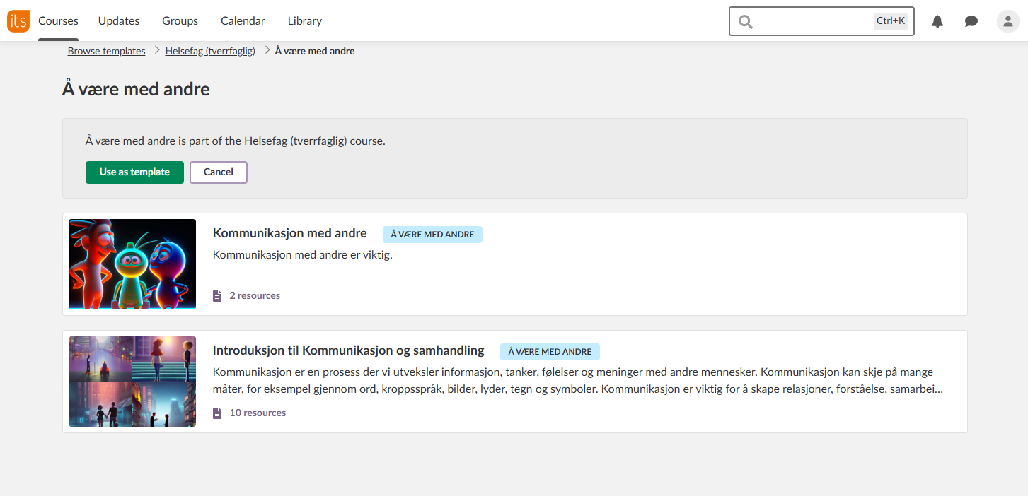The image size is (1028, 496).
Task: Open the Courses menu
Action: (x=58, y=21)
